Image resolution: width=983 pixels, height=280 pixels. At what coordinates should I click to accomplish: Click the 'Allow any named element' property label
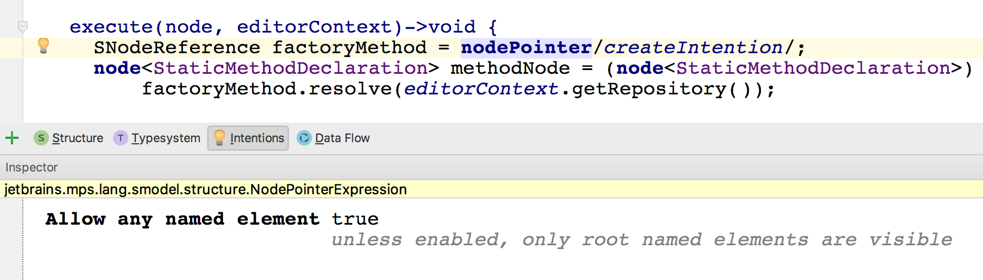(x=183, y=219)
